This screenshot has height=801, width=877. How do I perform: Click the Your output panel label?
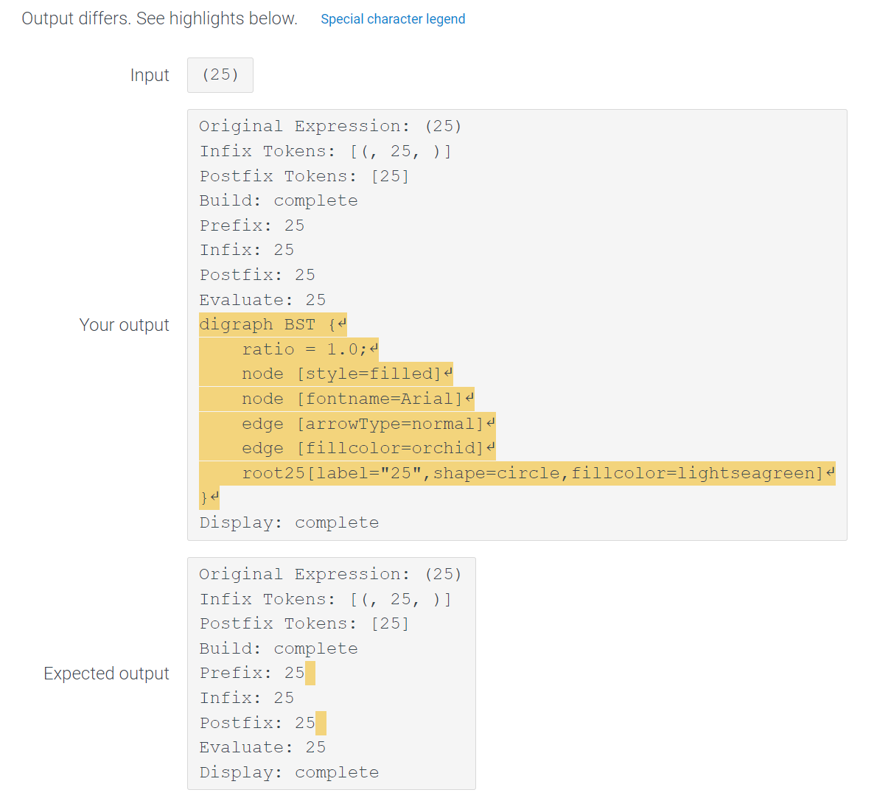125,324
